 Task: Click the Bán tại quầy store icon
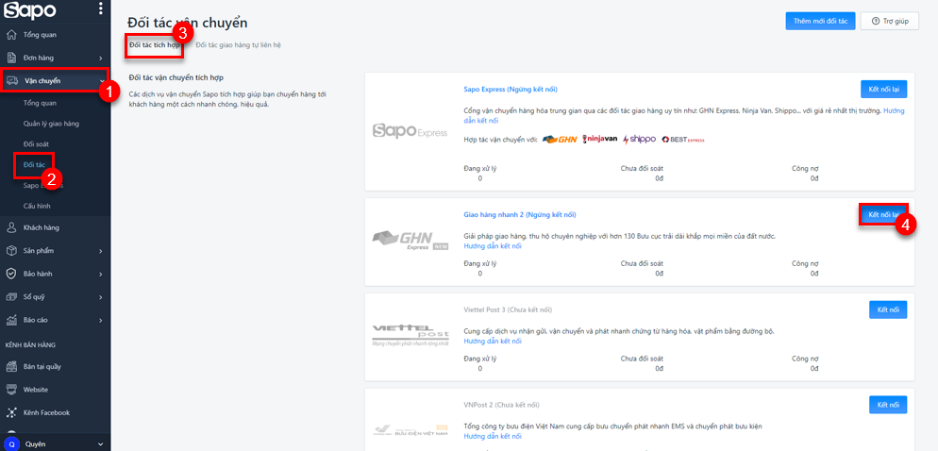[10, 367]
